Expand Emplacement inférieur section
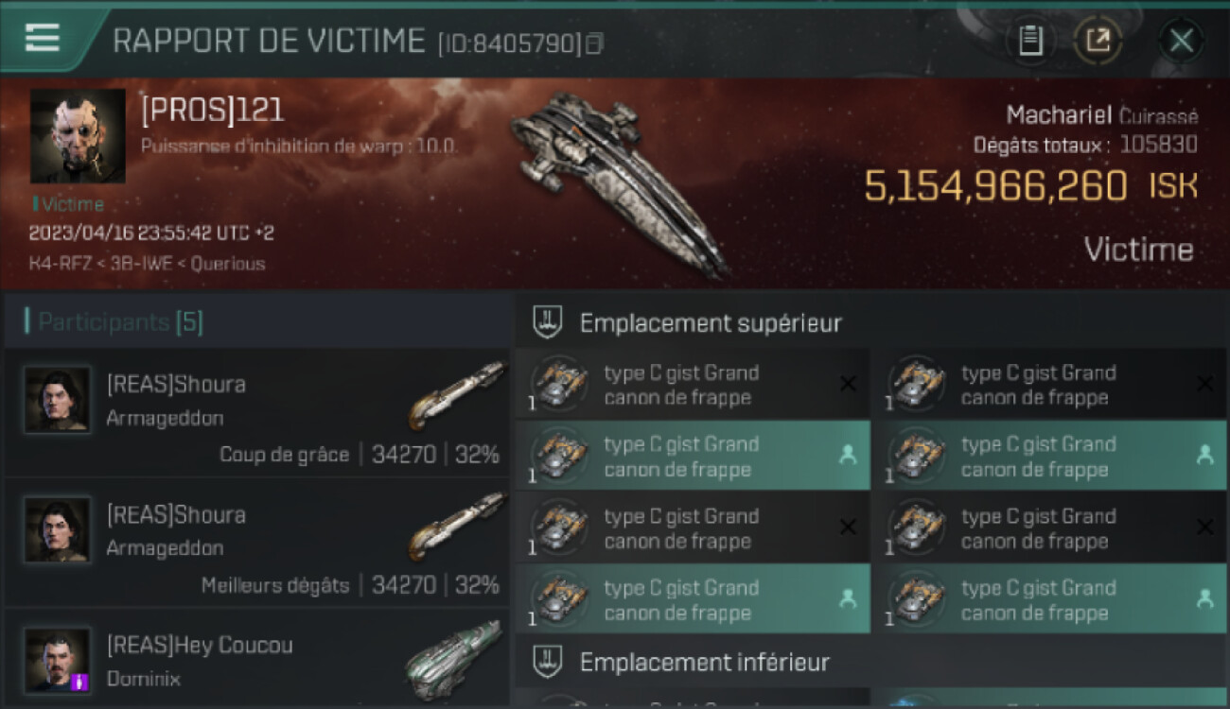 [872, 662]
